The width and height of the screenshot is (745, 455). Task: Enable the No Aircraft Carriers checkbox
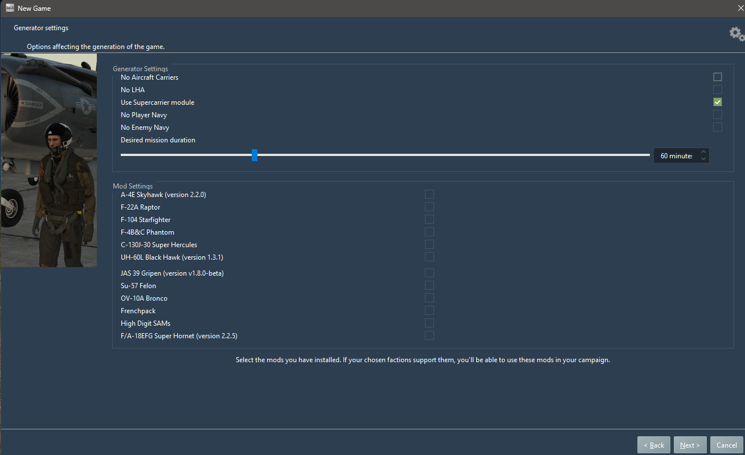718,77
